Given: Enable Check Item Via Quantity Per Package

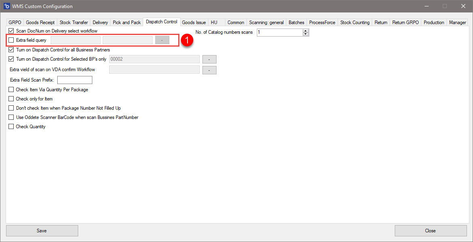Looking at the screenshot, I should pyautogui.click(x=11, y=90).
